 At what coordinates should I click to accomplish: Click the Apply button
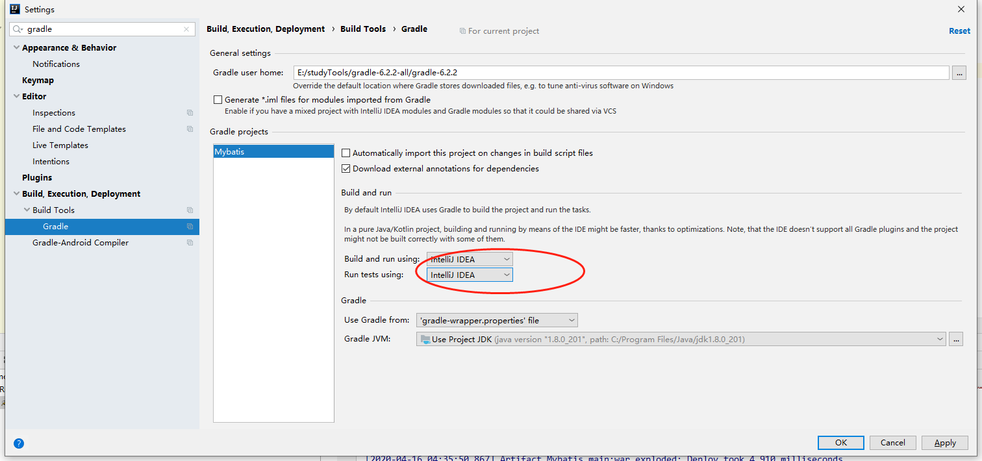pos(945,443)
